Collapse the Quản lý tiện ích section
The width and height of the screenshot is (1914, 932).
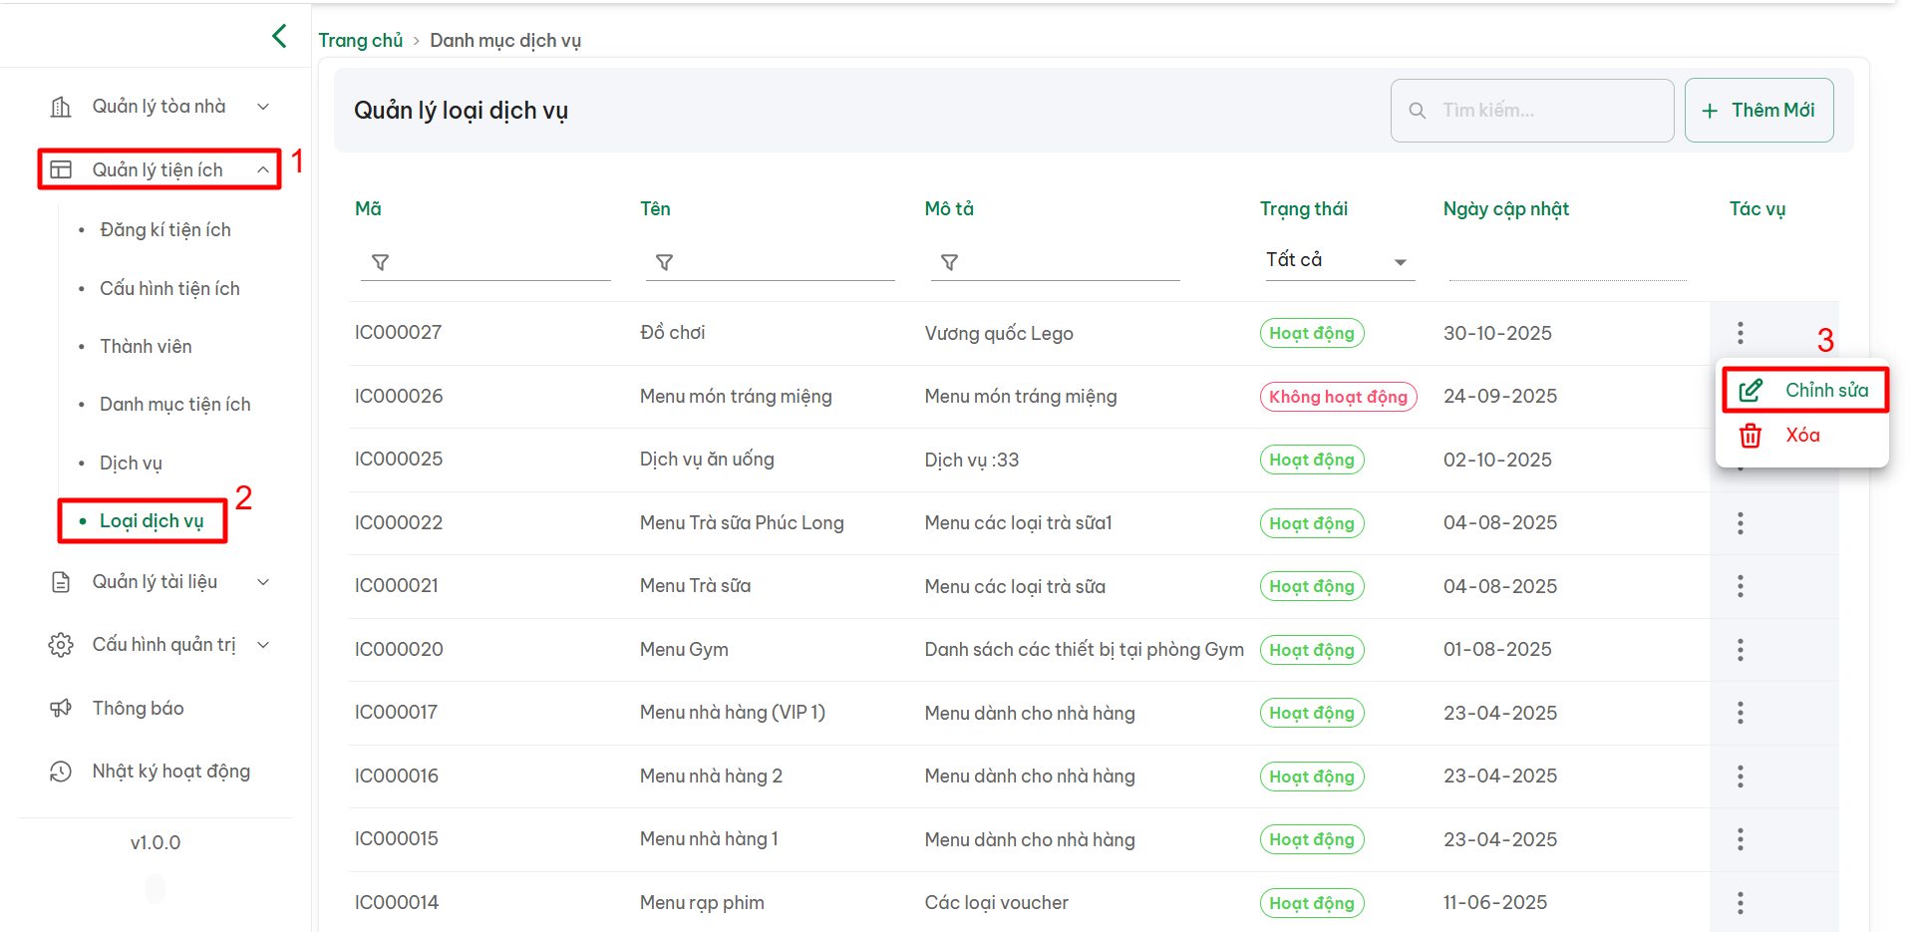[263, 170]
